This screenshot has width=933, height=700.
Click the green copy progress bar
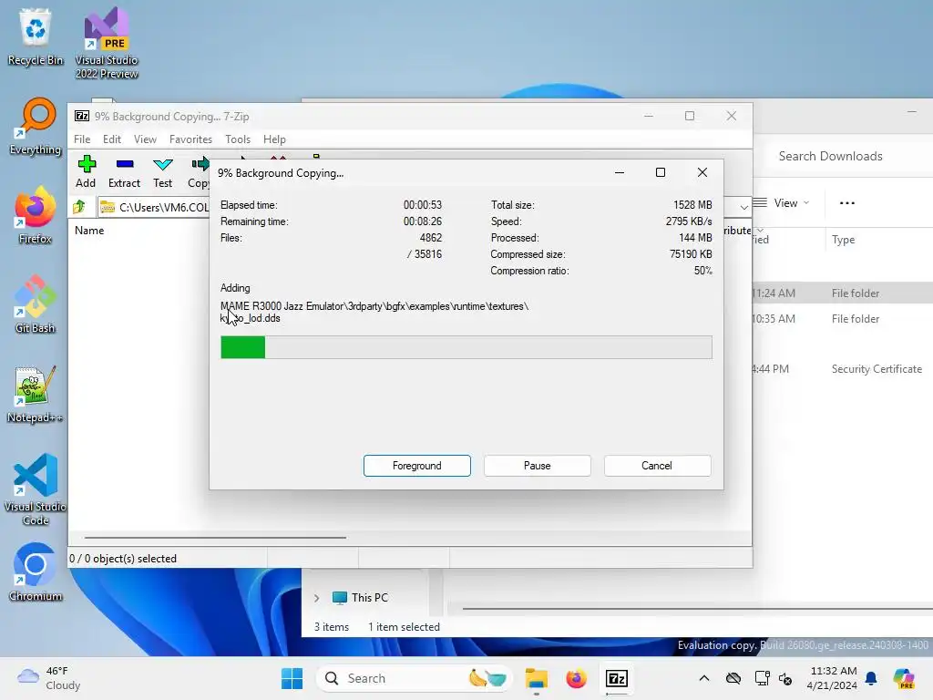pyautogui.click(x=466, y=347)
